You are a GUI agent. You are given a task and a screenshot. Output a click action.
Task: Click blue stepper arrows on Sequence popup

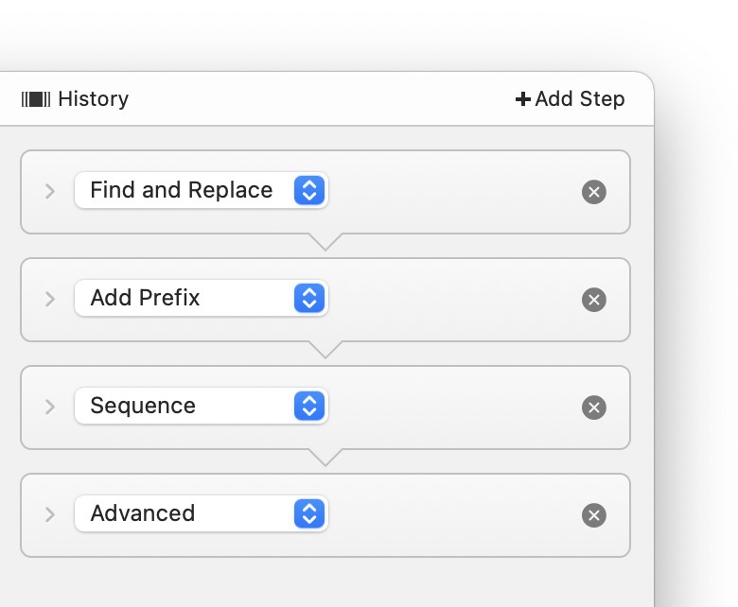tap(309, 406)
